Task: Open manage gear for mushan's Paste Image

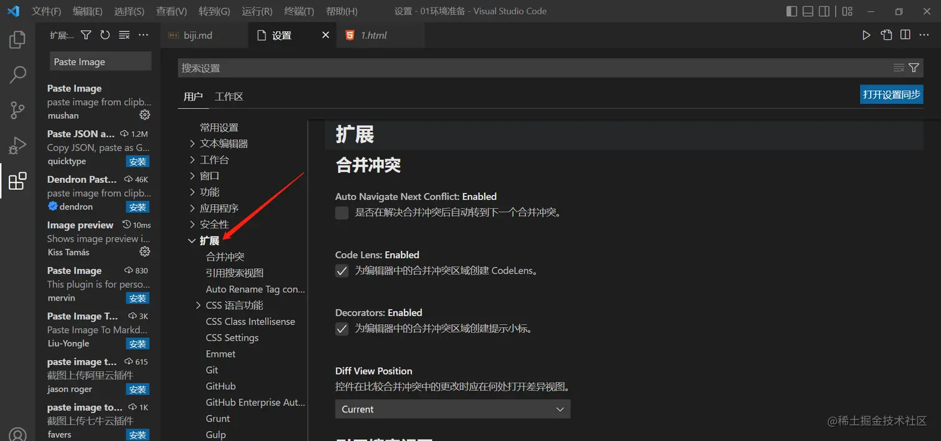Action: 145,115
